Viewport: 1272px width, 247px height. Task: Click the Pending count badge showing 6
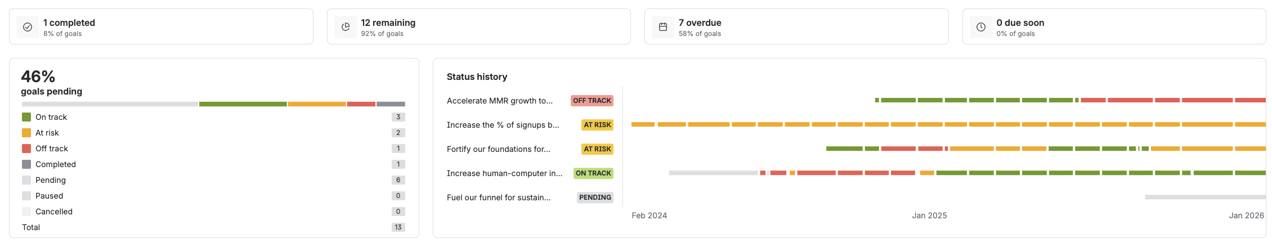(398, 180)
